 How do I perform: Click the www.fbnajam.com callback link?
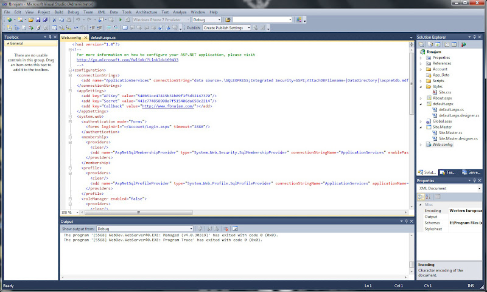[167, 106]
